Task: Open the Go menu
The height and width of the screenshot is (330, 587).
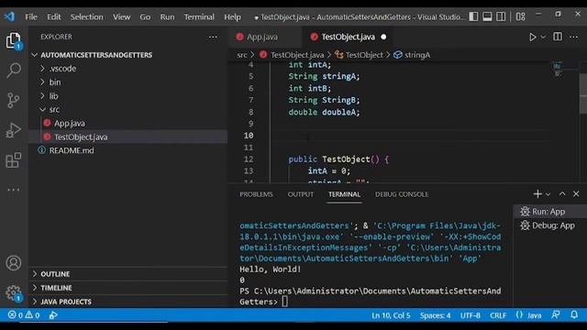Action: (145, 16)
